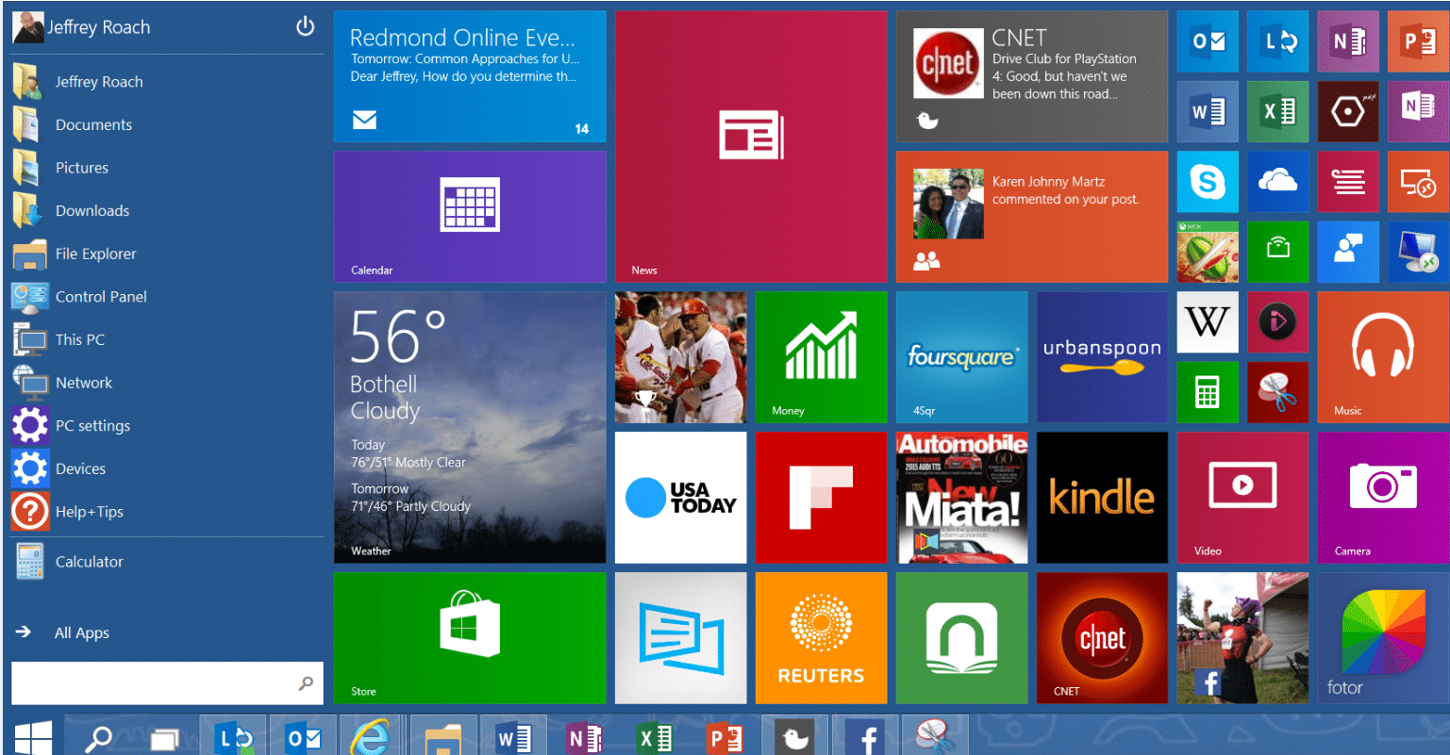Open the Weather tile showing 56° Bothell

pyautogui.click(x=470, y=428)
